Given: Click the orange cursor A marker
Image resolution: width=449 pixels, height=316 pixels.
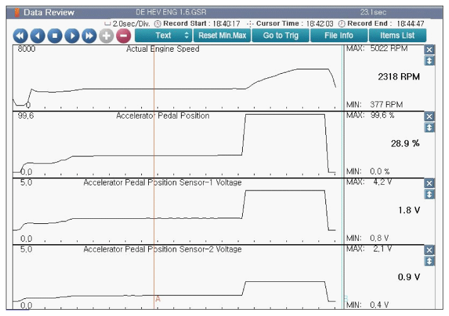Looking at the screenshot, I should (157, 299).
